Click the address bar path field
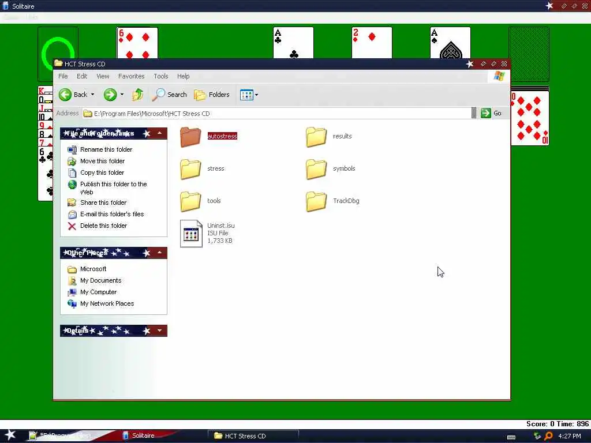 tap(276, 114)
